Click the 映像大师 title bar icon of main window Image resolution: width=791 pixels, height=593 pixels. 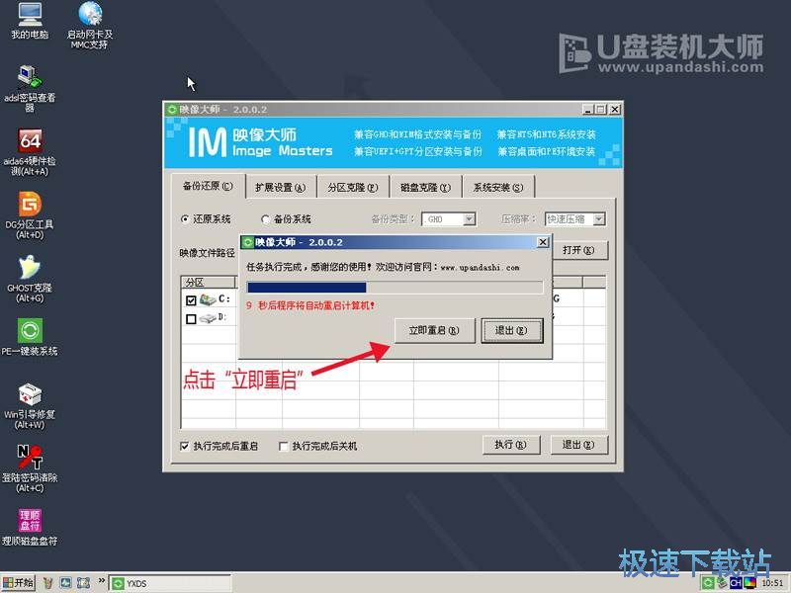[172, 110]
